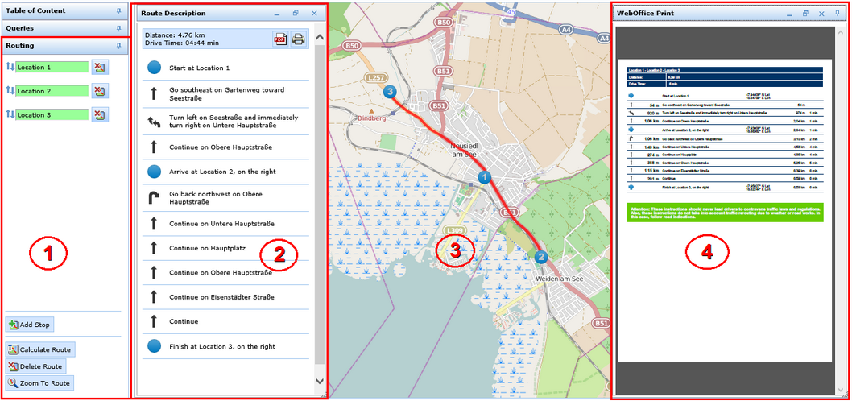Collapse the Routing section header
The image size is (852, 401).
tap(64, 46)
